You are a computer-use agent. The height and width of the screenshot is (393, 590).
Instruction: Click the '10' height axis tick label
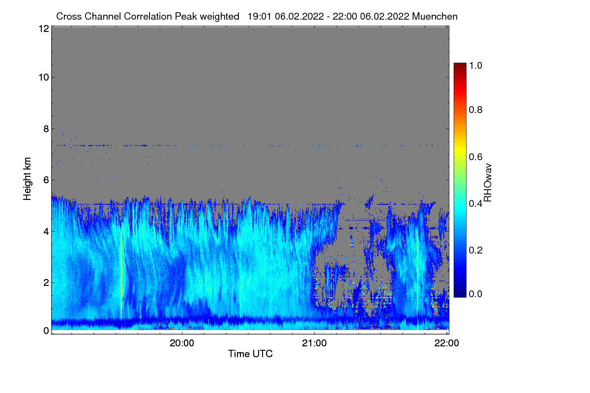pos(43,77)
